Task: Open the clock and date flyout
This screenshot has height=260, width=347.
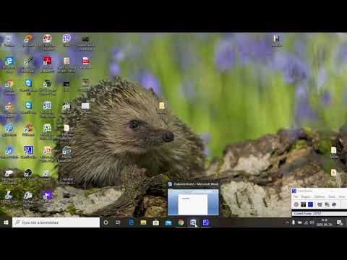Action: 325,222
